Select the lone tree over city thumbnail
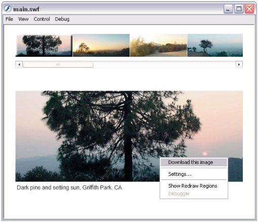258x222 pixels. coord(215,45)
